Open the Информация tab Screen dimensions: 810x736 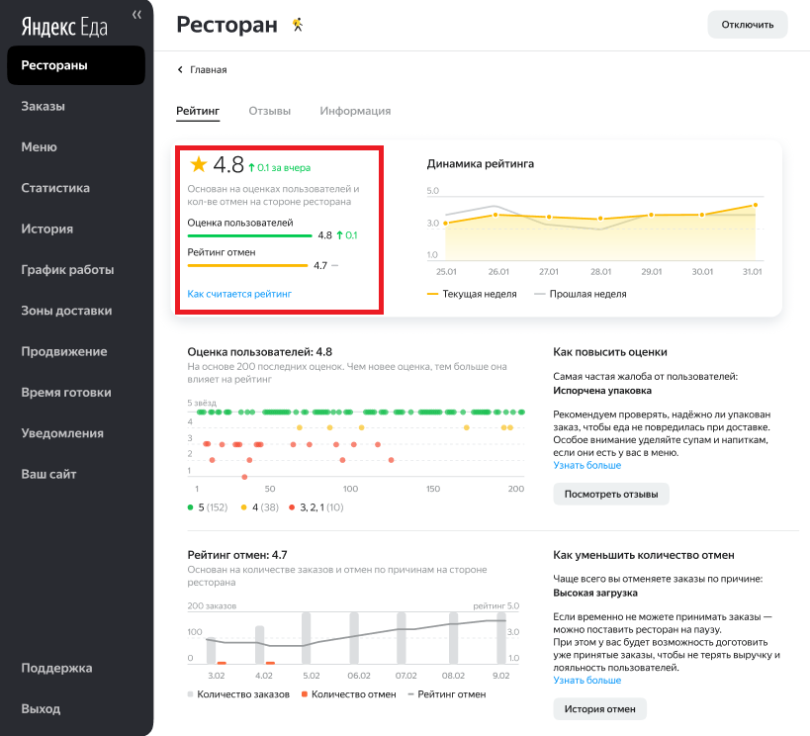355,111
